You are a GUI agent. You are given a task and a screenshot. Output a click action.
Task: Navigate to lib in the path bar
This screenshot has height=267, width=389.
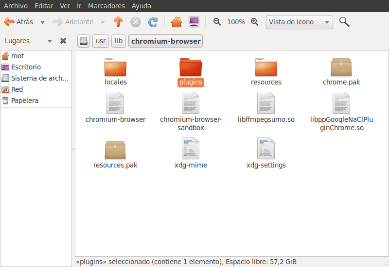[119, 41]
